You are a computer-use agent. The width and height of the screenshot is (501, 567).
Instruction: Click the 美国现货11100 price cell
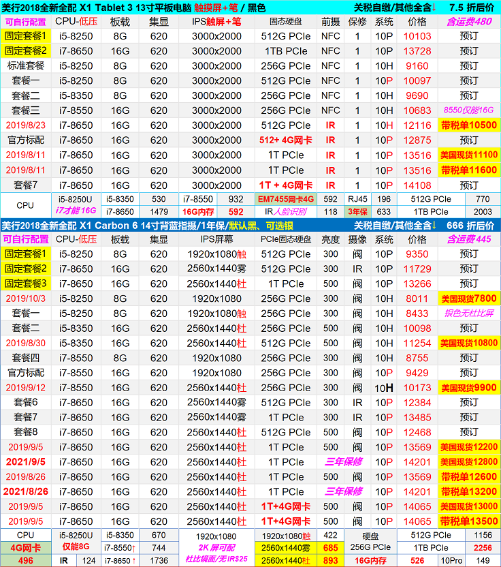[x=469, y=155]
